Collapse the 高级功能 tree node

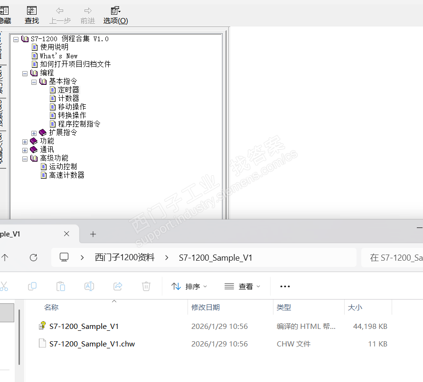pos(25,159)
